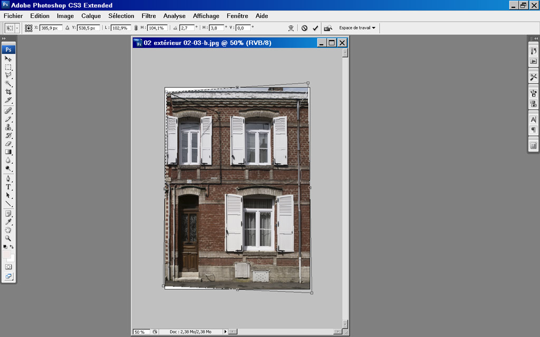This screenshot has width=540, height=337.
Task: Switch between free transform and warp
Action: point(291,28)
